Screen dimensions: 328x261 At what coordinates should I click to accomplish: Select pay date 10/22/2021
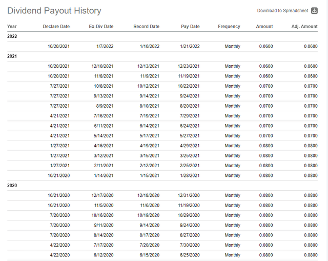click(x=189, y=86)
